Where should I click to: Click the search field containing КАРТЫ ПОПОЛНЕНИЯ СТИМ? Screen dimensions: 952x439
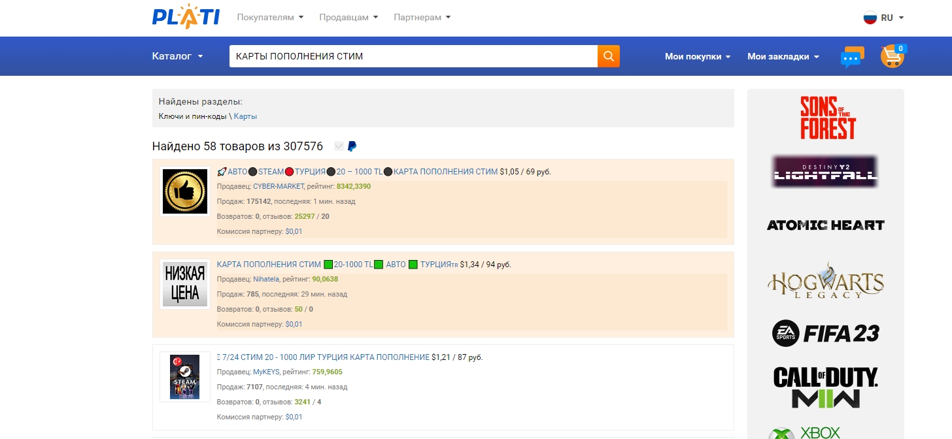click(413, 56)
